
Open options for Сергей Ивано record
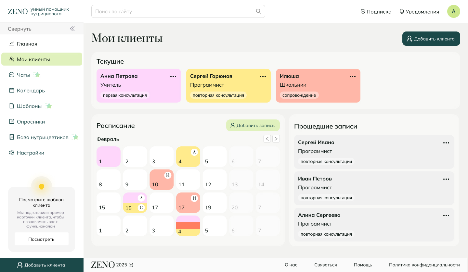point(446,143)
